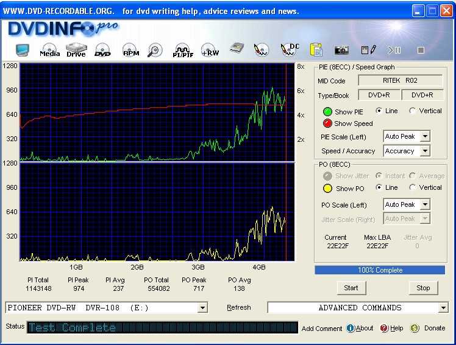The height and width of the screenshot is (345, 456).
Task: Open the Drive info tool
Action: (76, 50)
